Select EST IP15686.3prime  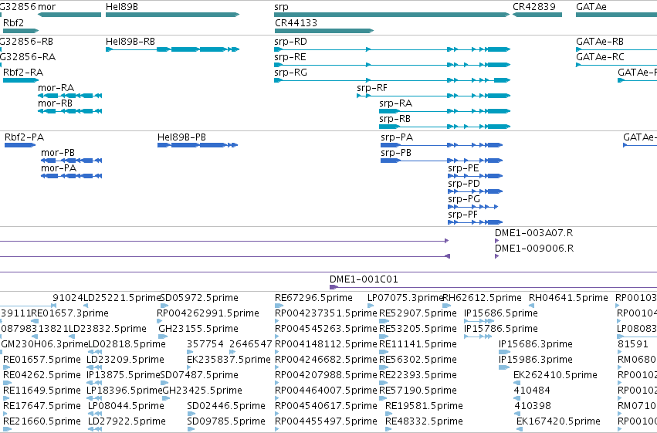[x=536, y=345]
